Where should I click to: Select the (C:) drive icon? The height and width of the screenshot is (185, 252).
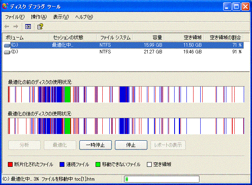pyautogui.click(x=7, y=45)
